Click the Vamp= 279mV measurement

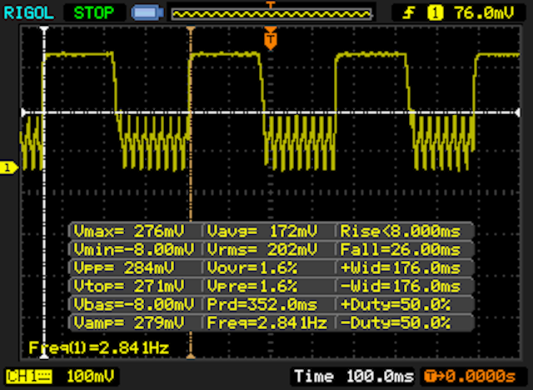129,322
